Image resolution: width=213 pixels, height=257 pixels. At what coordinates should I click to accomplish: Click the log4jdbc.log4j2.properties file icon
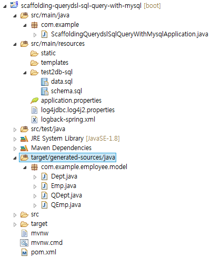[x=34, y=110]
